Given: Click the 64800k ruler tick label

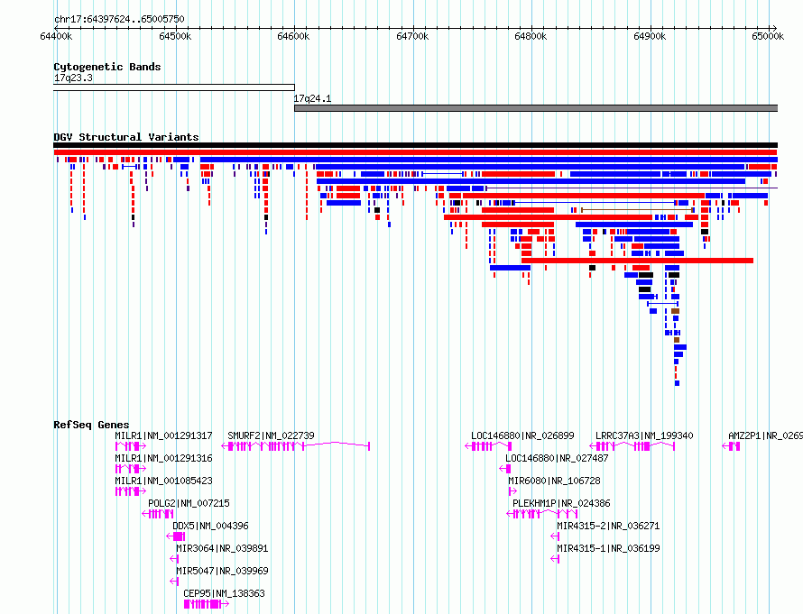Looking at the screenshot, I should pos(531,36).
